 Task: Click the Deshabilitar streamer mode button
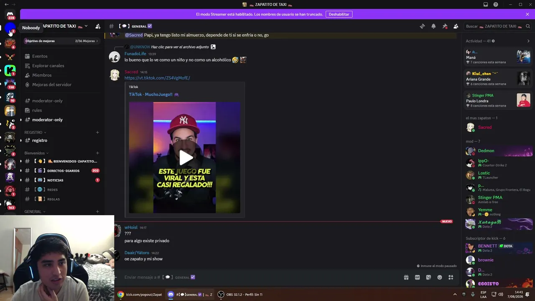339,14
